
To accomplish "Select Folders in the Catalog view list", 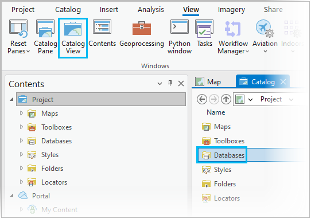I will click(219, 184).
